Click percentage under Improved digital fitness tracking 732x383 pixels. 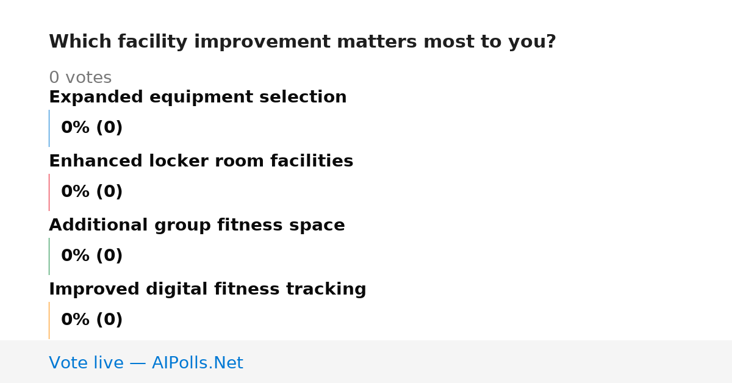pos(91,320)
